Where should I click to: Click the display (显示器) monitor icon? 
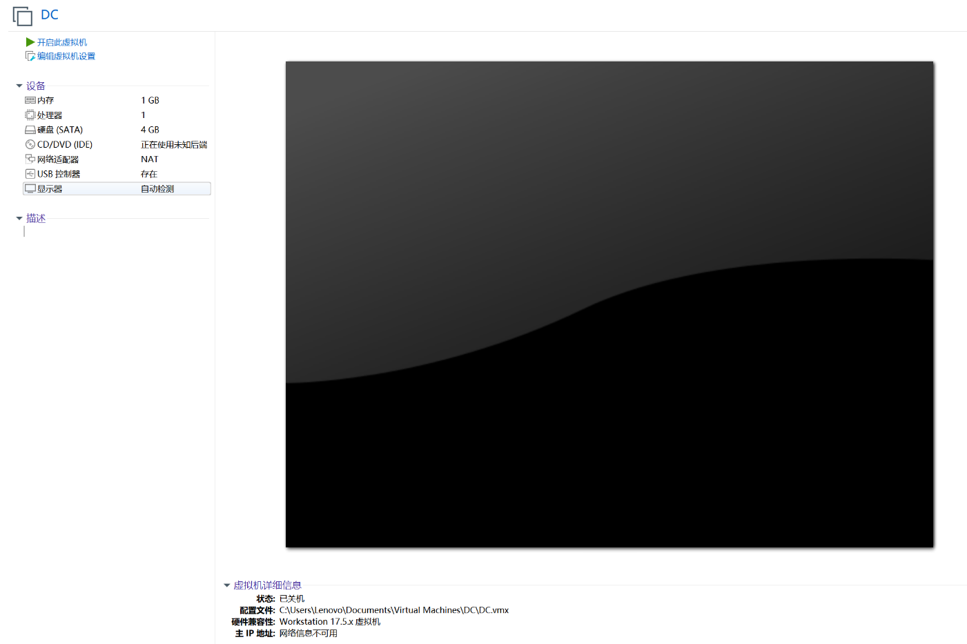point(30,188)
